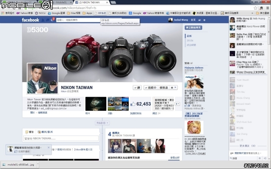The height and width of the screenshot is (169, 271).
Task: Select the Status tab in the composer
Action: [x=30, y=132]
